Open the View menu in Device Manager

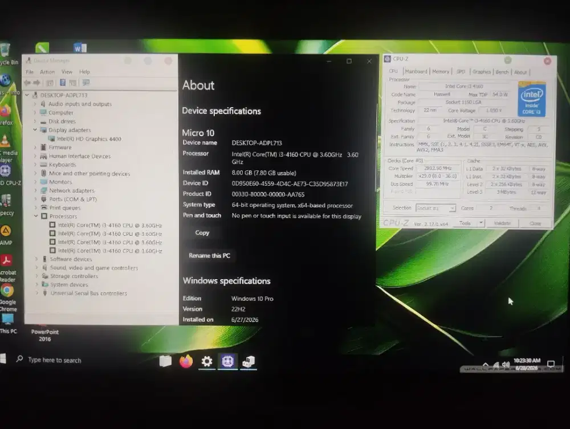67,72
